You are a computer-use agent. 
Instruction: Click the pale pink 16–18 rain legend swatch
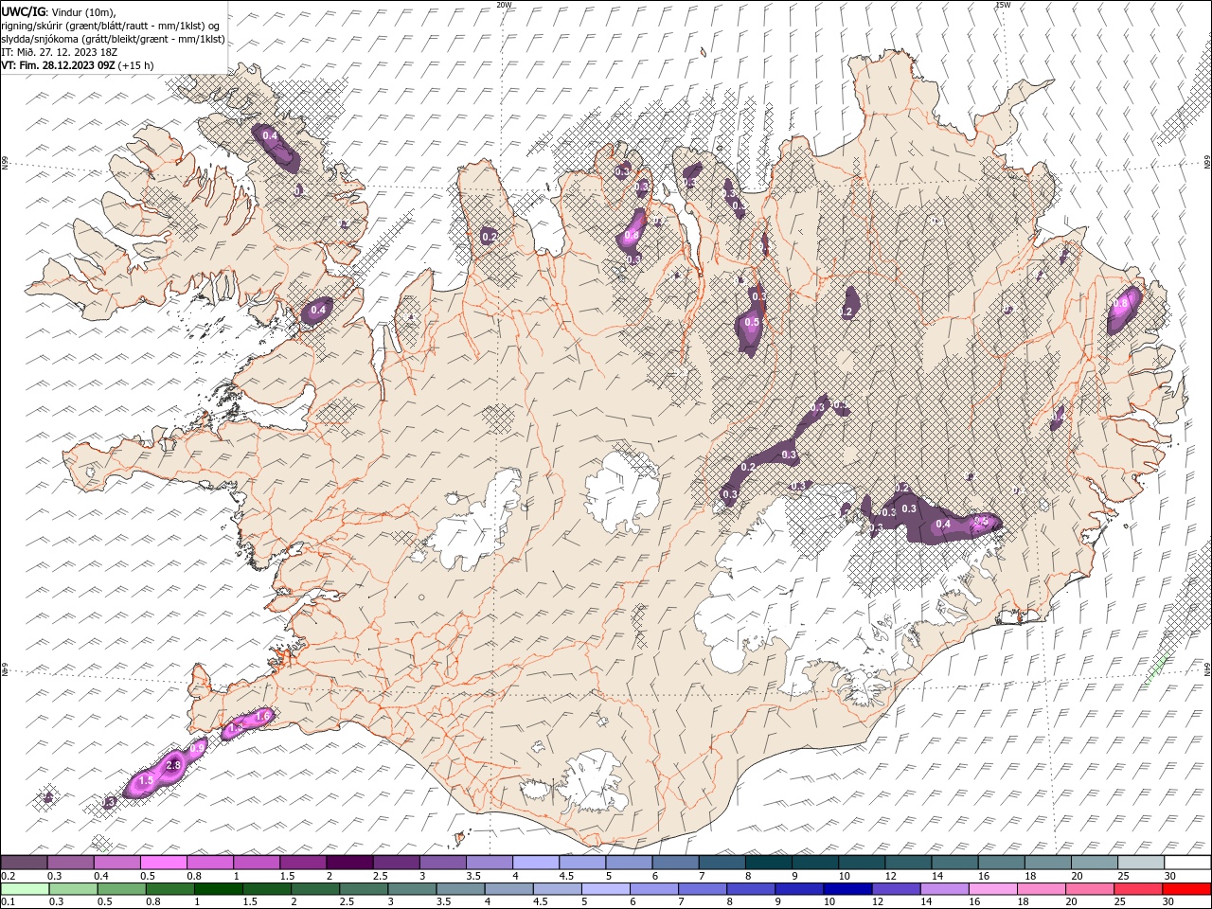pyautogui.click(x=993, y=889)
